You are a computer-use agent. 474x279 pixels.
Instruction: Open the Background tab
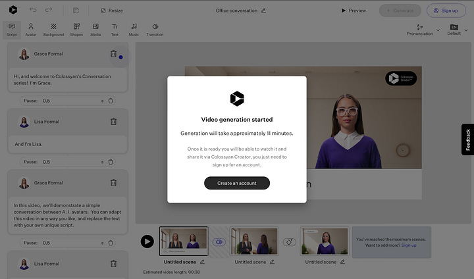coord(53,30)
